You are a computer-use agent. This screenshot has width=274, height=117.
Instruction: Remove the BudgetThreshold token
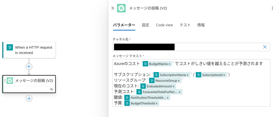pos(157,103)
